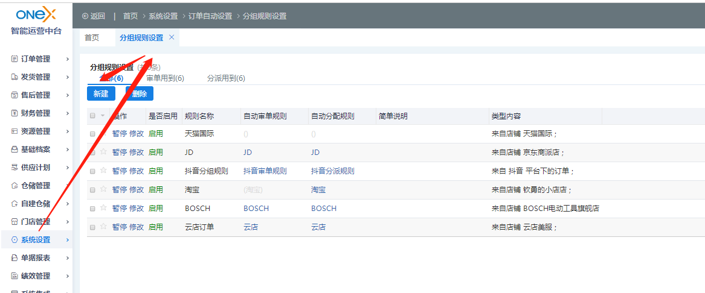Click the 仓储管理 sidebar icon

click(x=14, y=186)
